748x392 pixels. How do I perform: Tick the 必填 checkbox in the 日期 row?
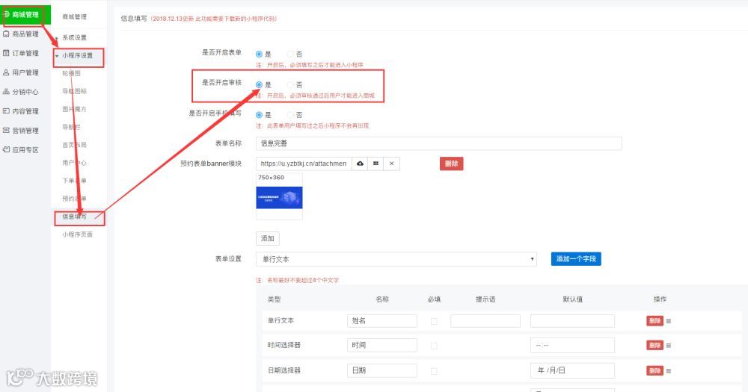(x=434, y=370)
